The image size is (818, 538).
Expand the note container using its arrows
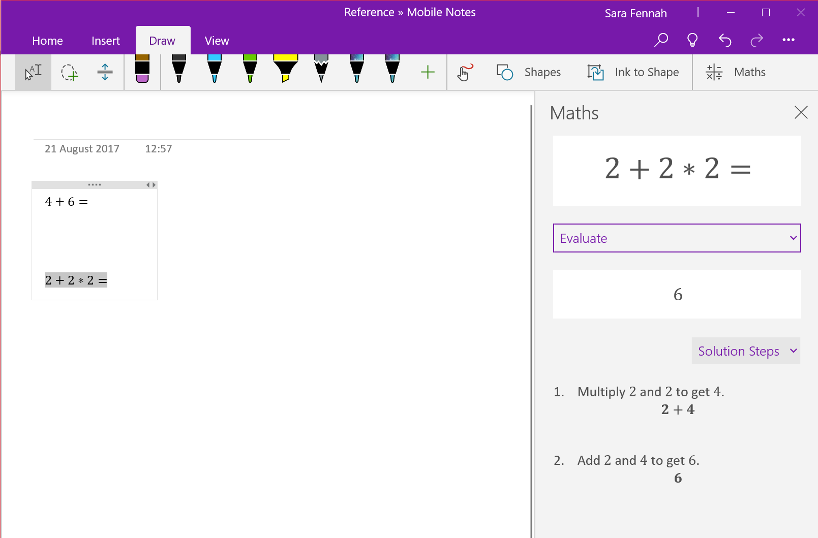(150, 184)
